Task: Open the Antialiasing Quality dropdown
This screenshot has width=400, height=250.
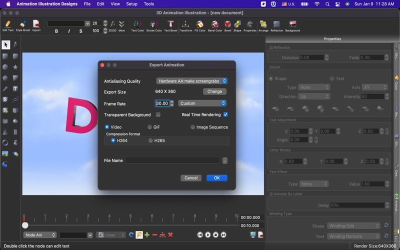Action: point(191,81)
